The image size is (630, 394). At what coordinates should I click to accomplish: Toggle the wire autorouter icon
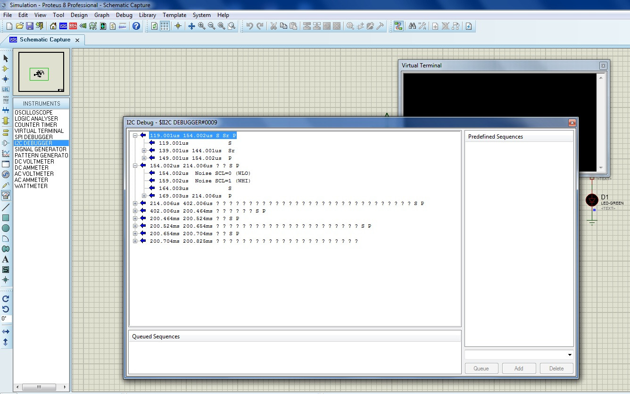398,26
